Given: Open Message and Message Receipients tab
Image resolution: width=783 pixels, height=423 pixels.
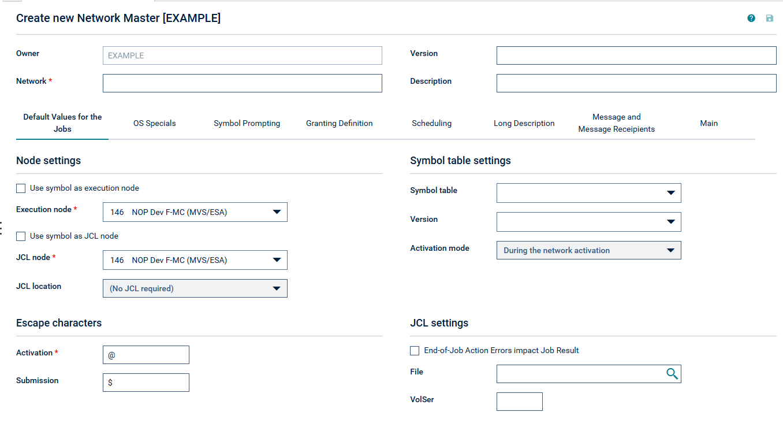Looking at the screenshot, I should (617, 123).
